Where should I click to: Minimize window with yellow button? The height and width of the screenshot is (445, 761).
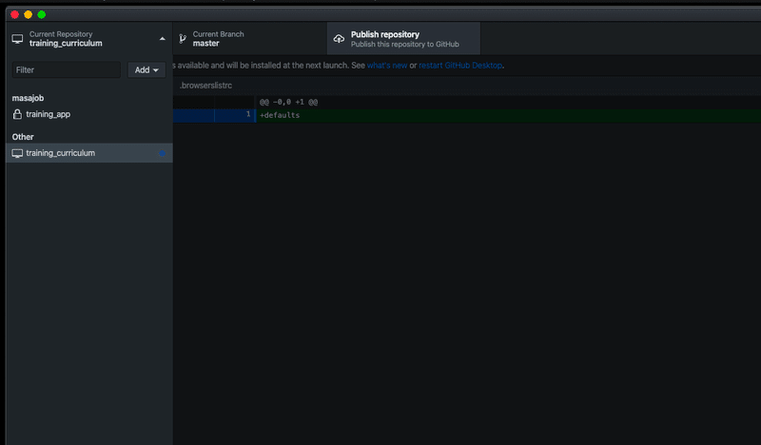click(29, 14)
